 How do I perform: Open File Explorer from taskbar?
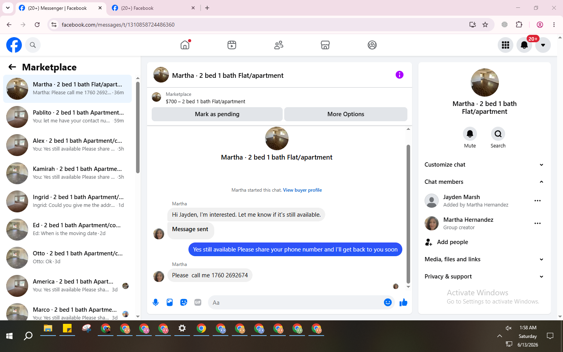[x=48, y=329]
